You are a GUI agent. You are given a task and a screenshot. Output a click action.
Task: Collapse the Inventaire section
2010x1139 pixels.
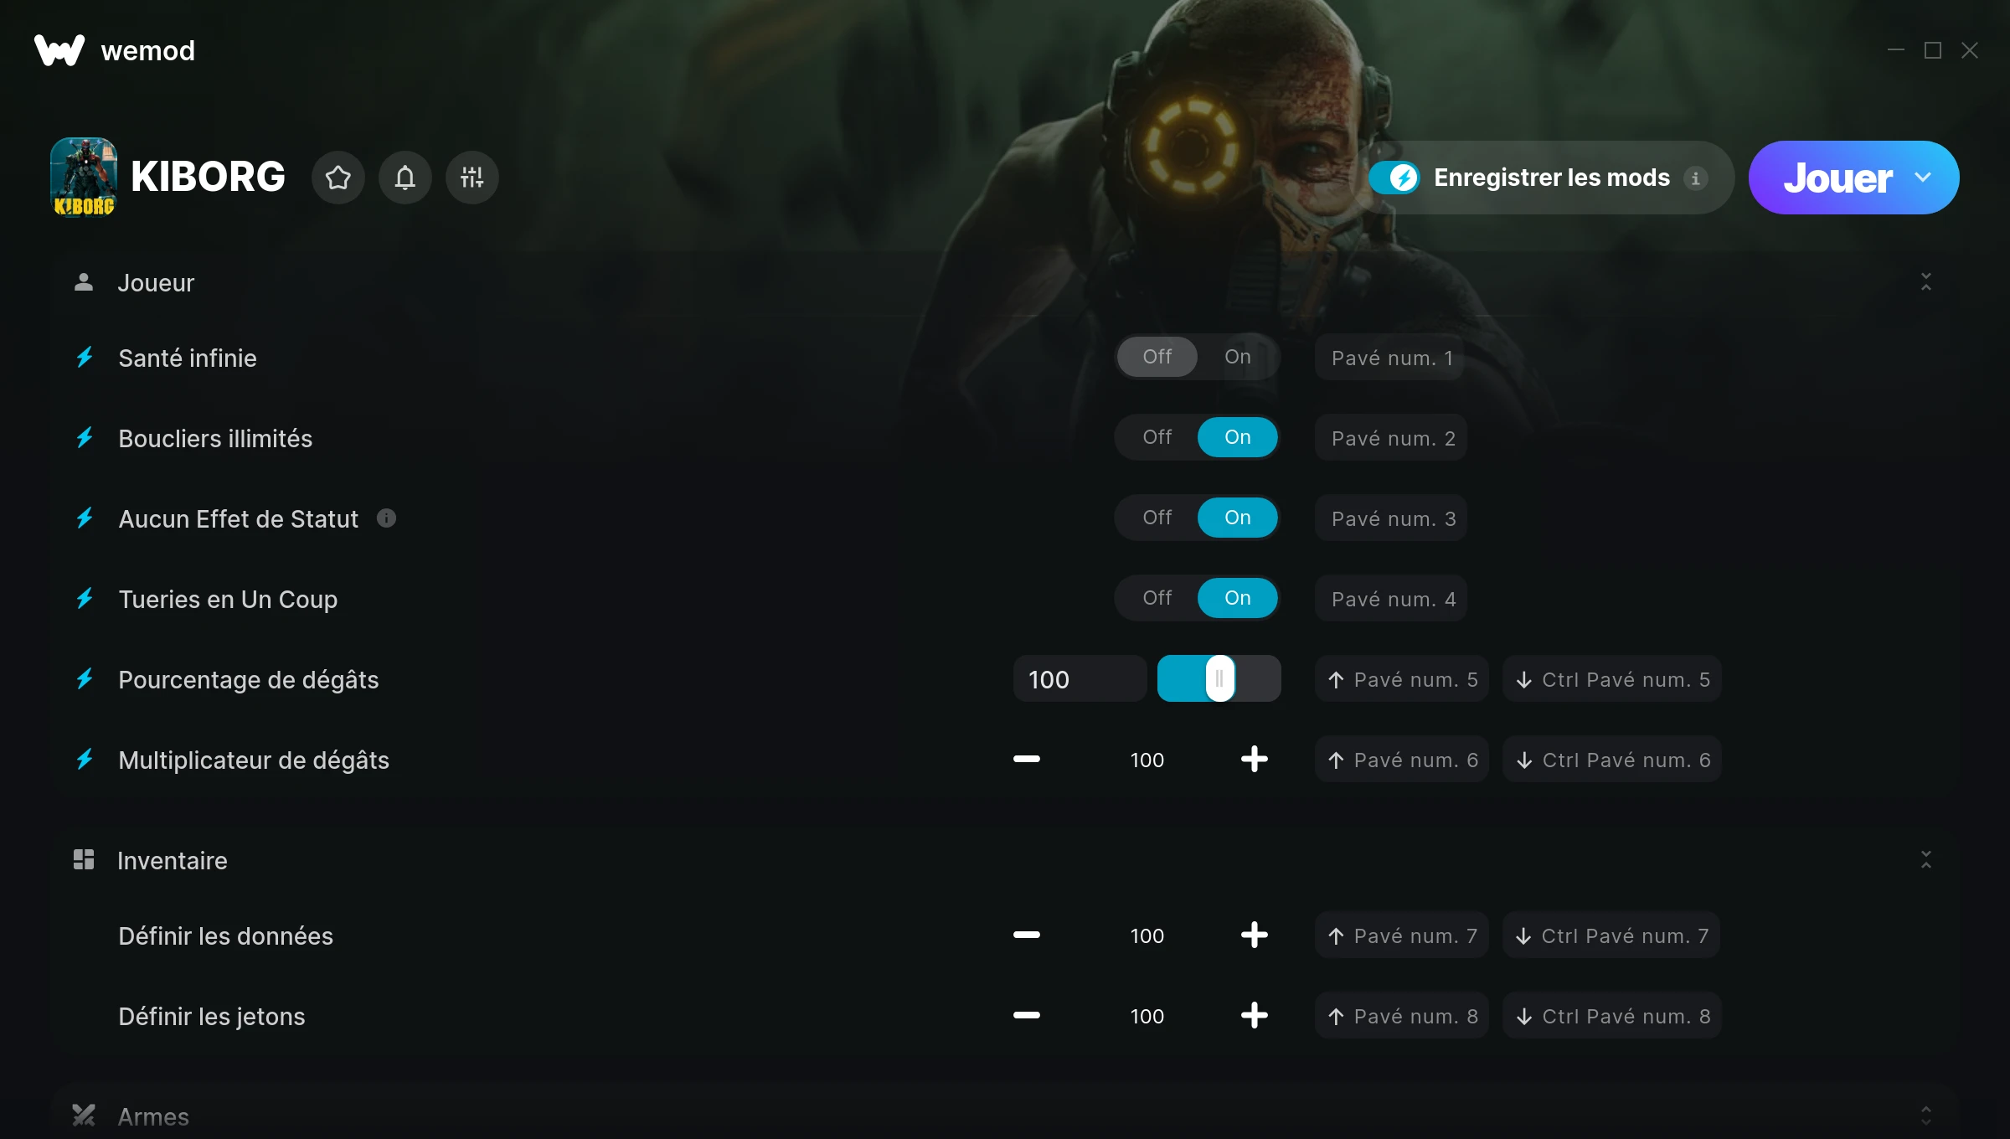coord(1926,860)
